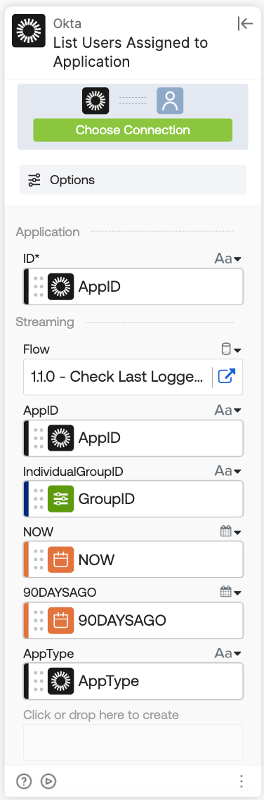Click the sliders icon next to Options

[x=34, y=179]
